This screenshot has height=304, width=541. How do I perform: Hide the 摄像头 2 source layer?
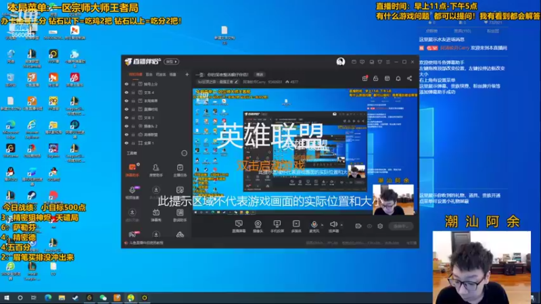tap(126, 126)
